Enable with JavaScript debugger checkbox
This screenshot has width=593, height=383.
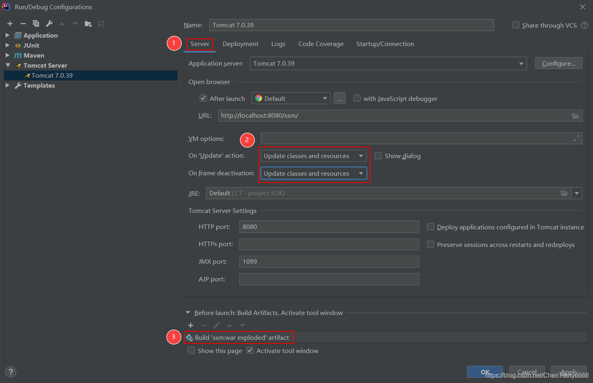357,98
